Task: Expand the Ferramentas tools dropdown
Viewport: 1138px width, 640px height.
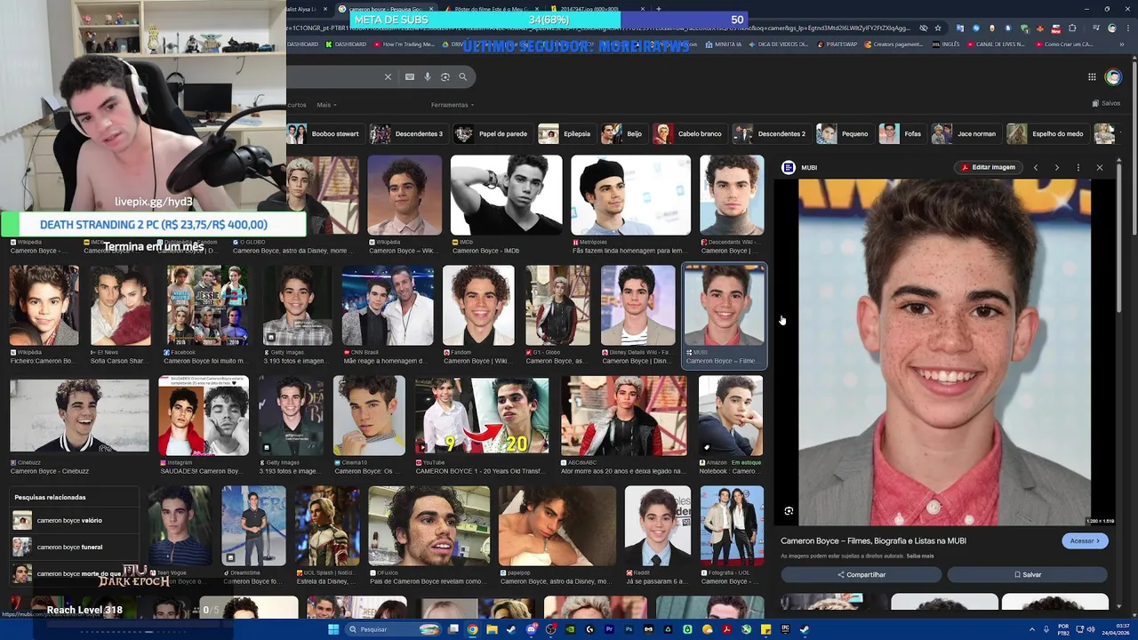Action: point(452,105)
